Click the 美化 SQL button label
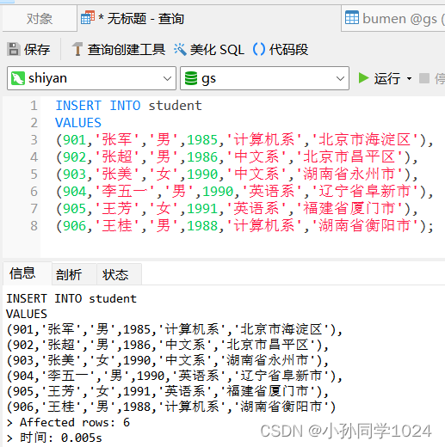Image resolution: width=445 pixels, height=447 pixels. 217,49
